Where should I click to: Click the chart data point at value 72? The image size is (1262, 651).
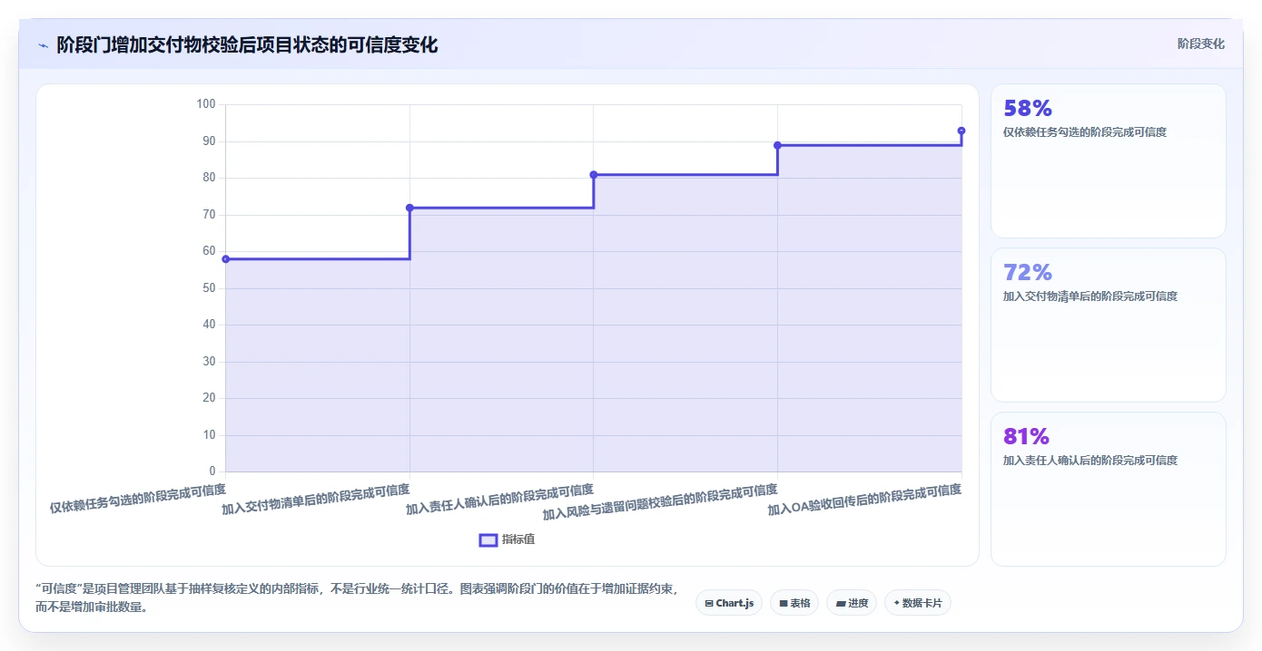(409, 208)
